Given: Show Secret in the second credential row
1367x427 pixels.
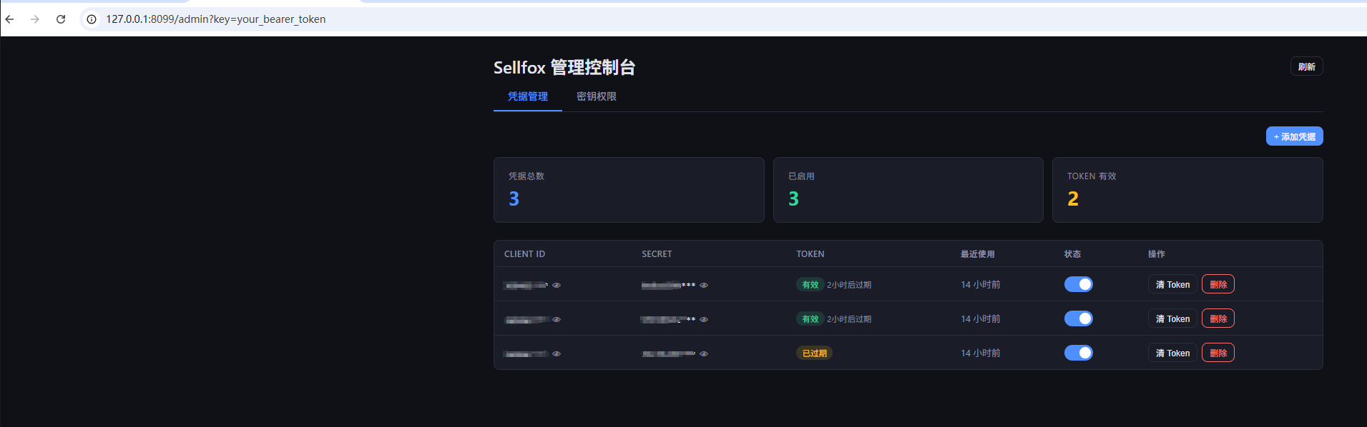Looking at the screenshot, I should 704,319.
